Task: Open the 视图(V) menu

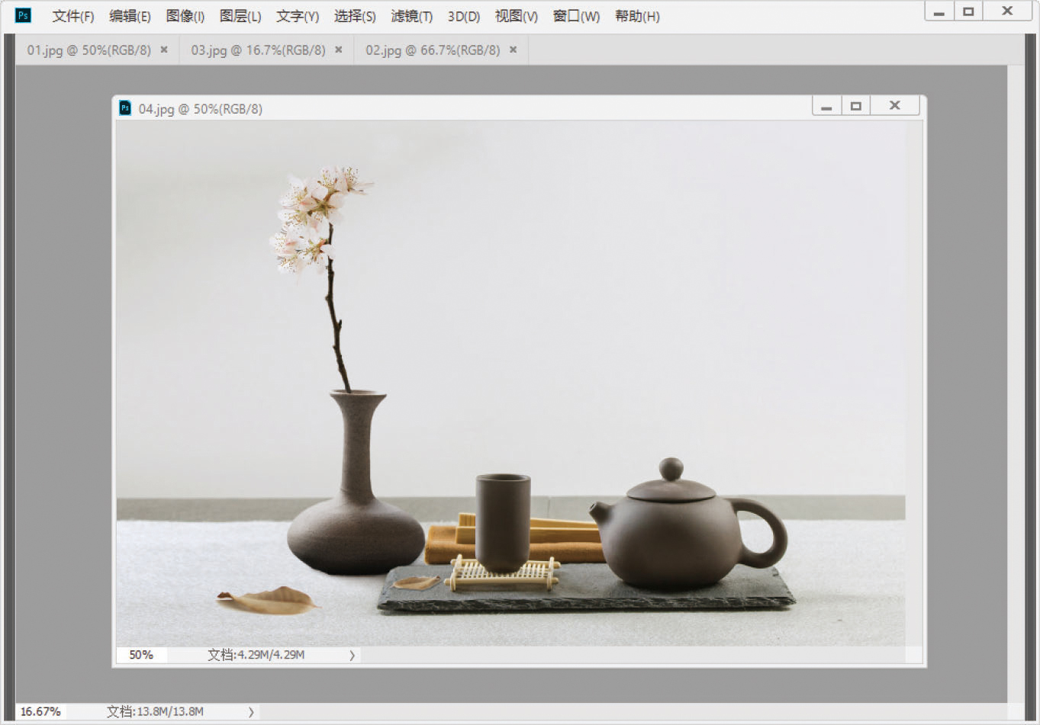Action: pyautogui.click(x=517, y=16)
